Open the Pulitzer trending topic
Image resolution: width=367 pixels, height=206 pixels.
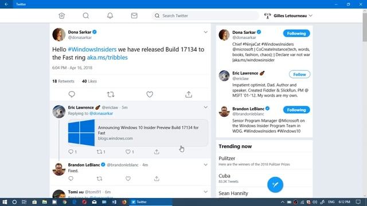(x=264, y=161)
